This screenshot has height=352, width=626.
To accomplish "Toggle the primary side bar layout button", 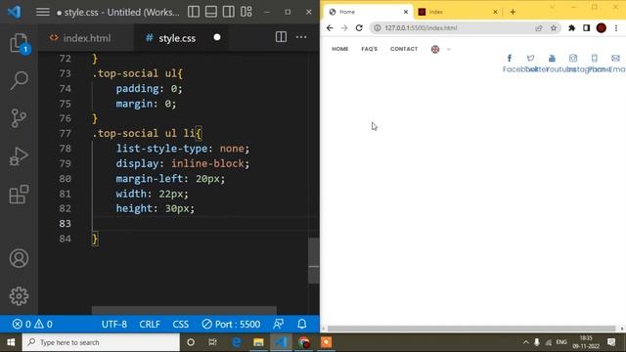I will 194,12.
